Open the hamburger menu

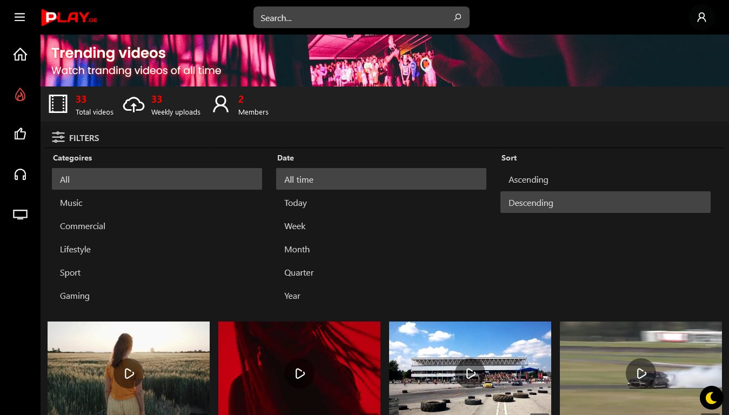[x=20, y=17]
